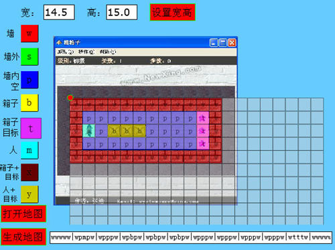
Task: Focus the height field showing 15.0
Action: [122, 12]
